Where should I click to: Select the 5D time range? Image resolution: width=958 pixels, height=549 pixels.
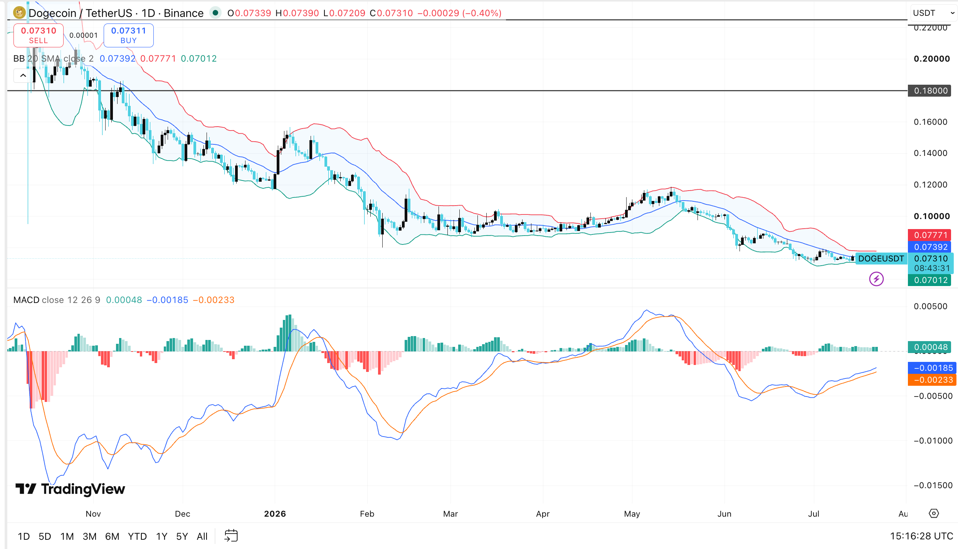click(45, 536)
